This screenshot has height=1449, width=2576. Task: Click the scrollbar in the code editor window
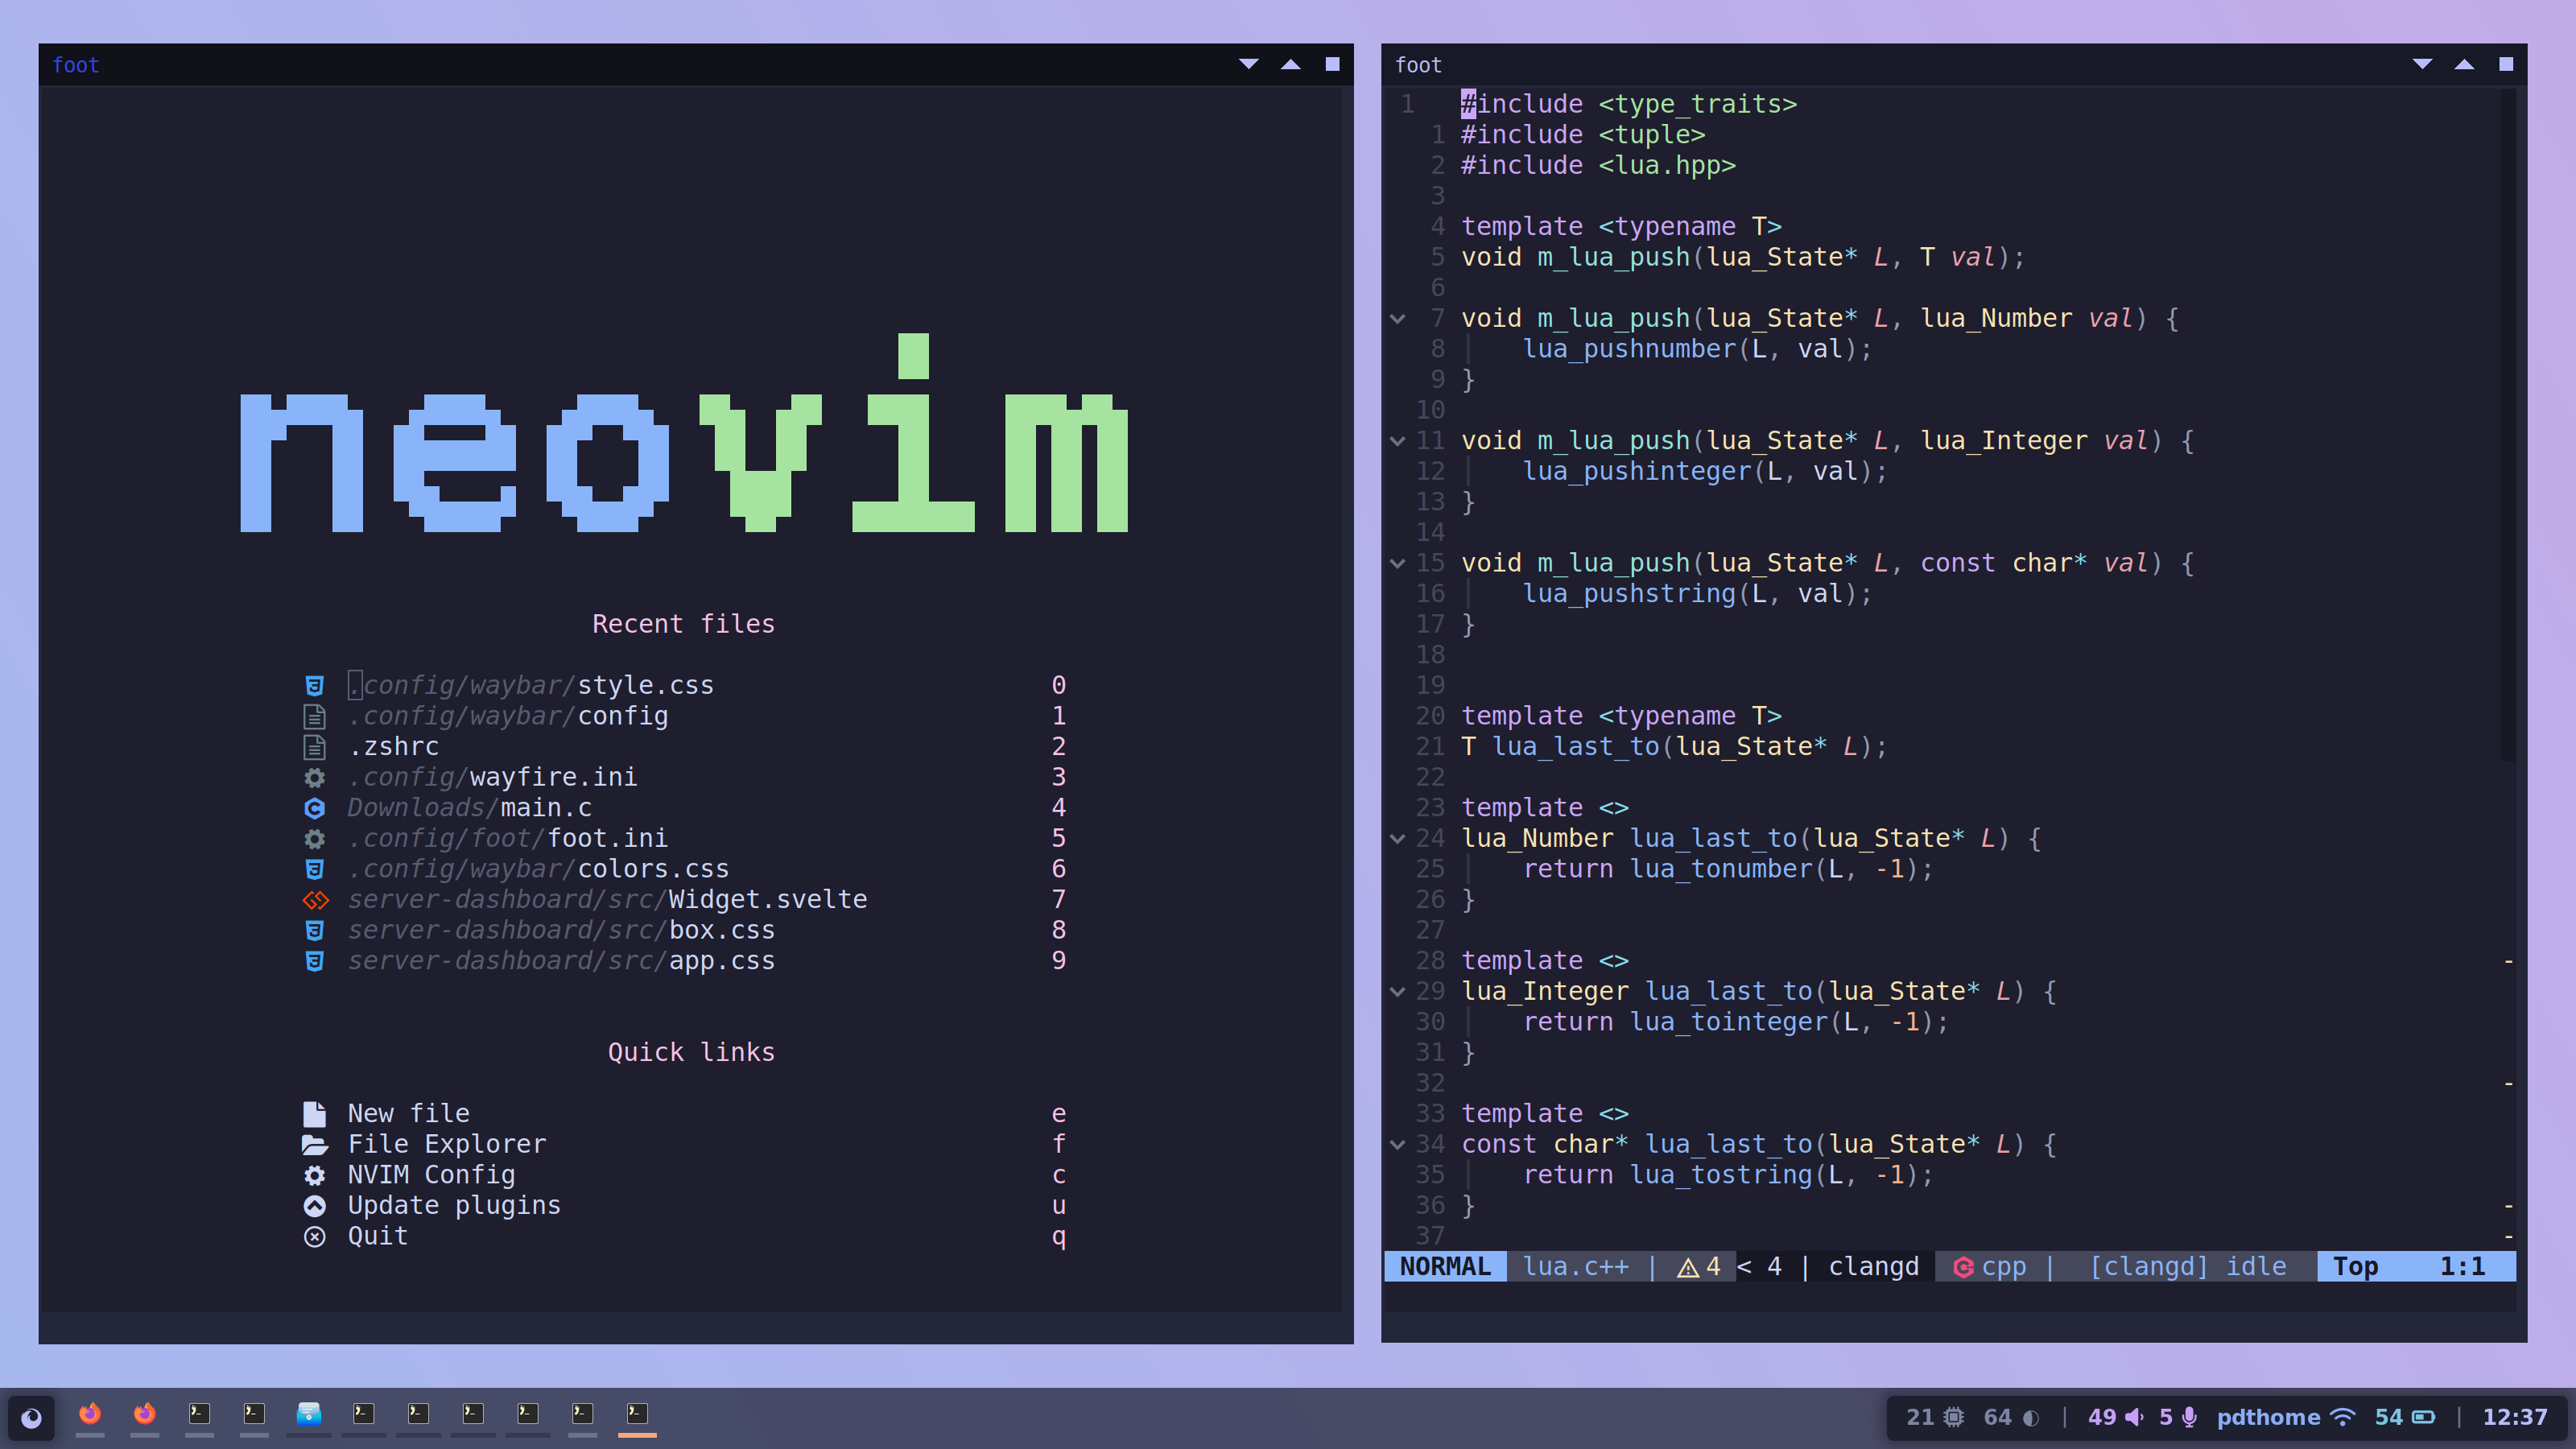2508,425
